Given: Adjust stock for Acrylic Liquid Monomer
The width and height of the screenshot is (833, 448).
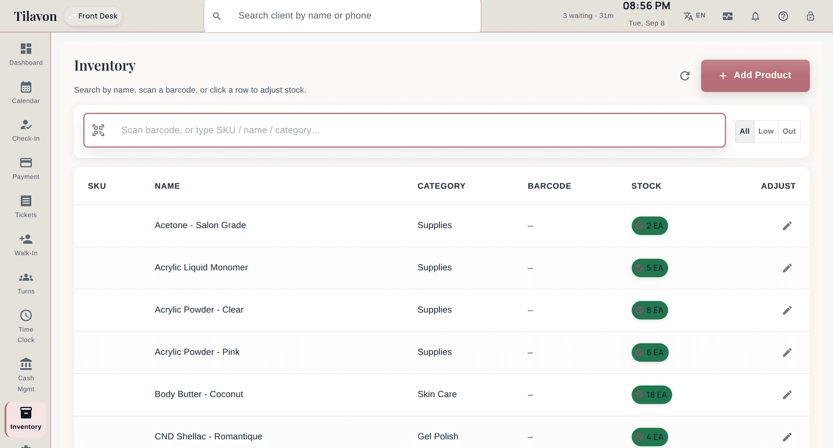Looking at the screenshot, I should pyautogui.click(x=787, y=268).
